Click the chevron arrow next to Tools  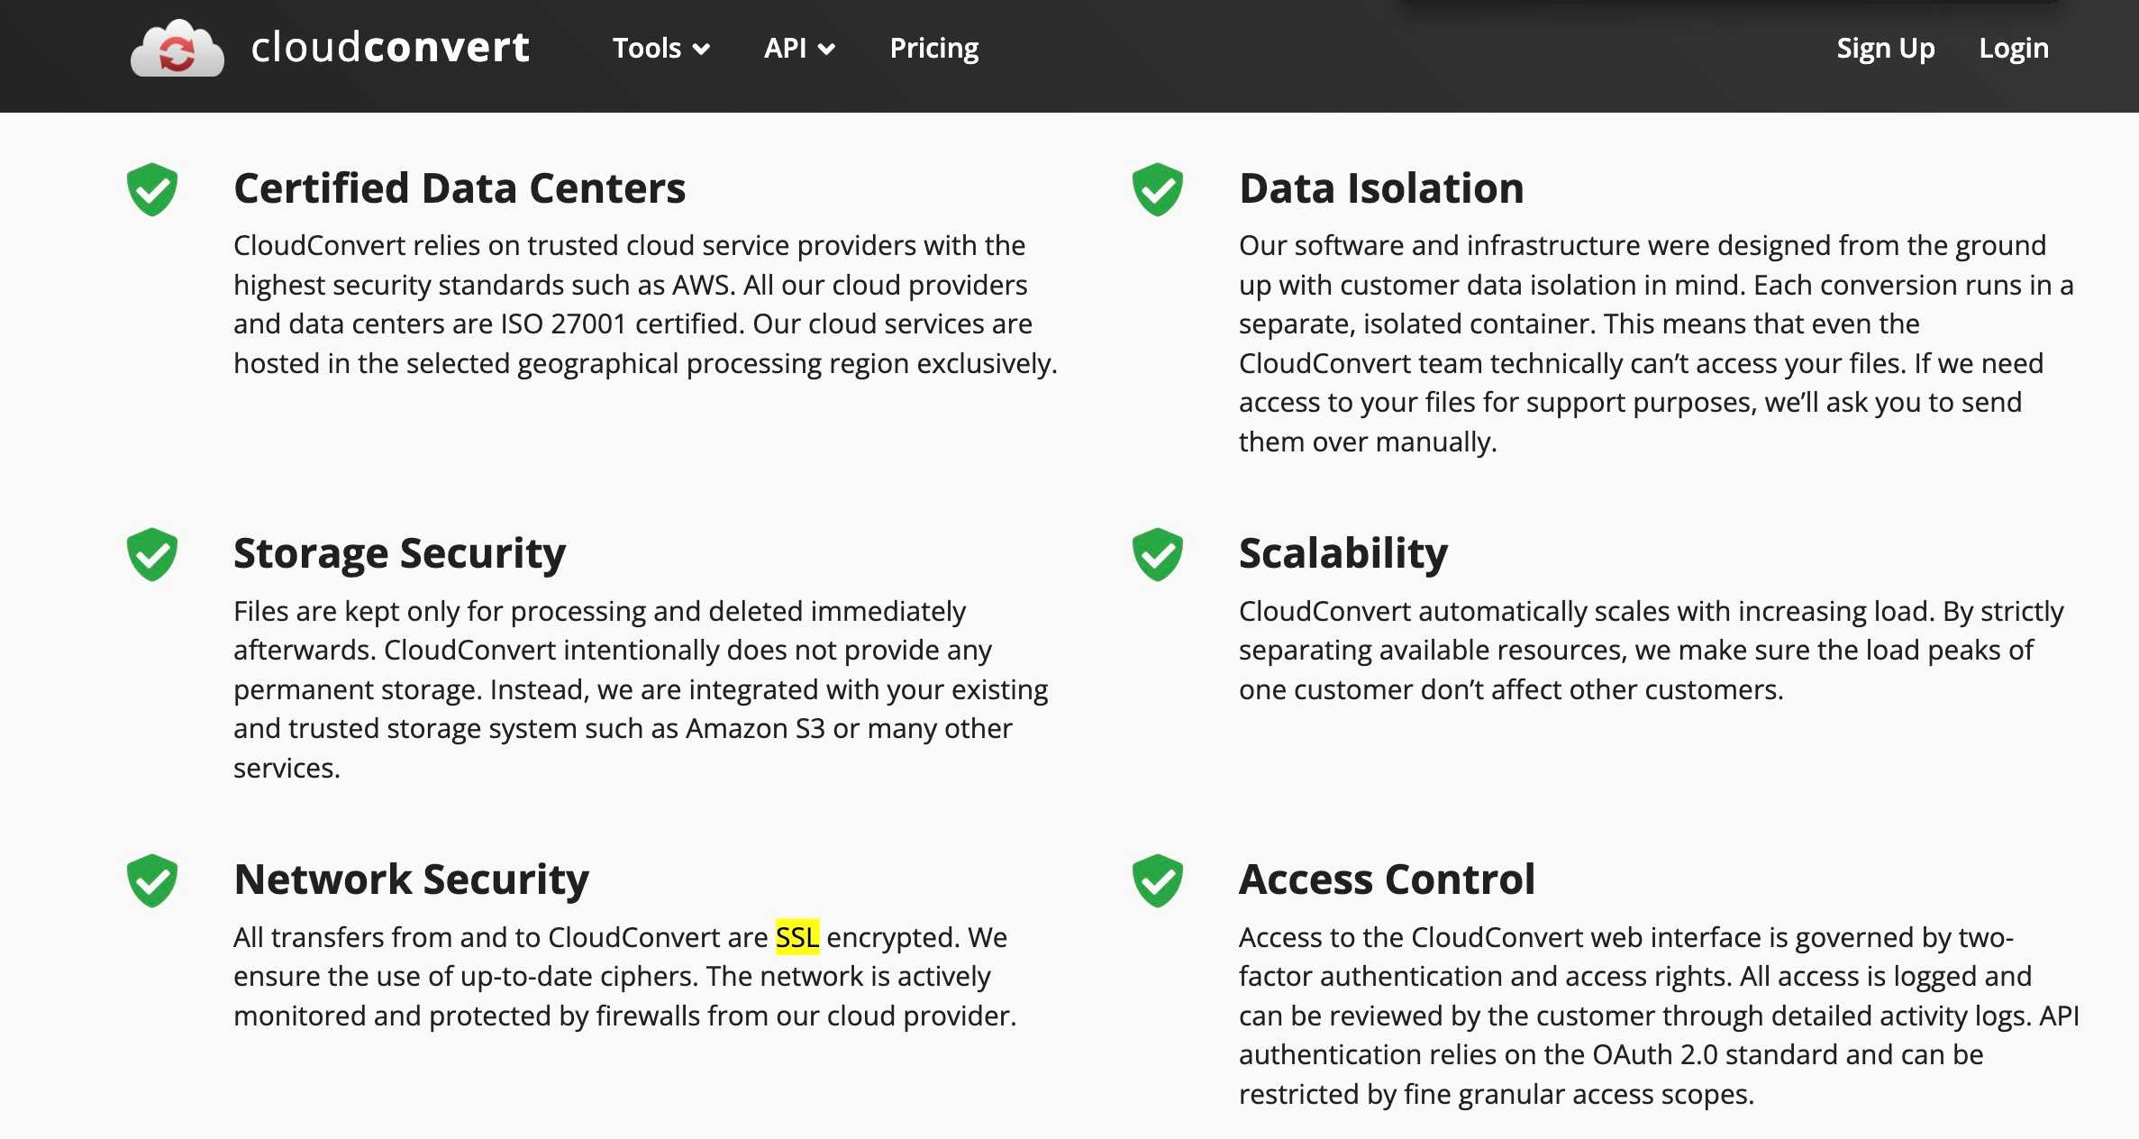point(702,50)
